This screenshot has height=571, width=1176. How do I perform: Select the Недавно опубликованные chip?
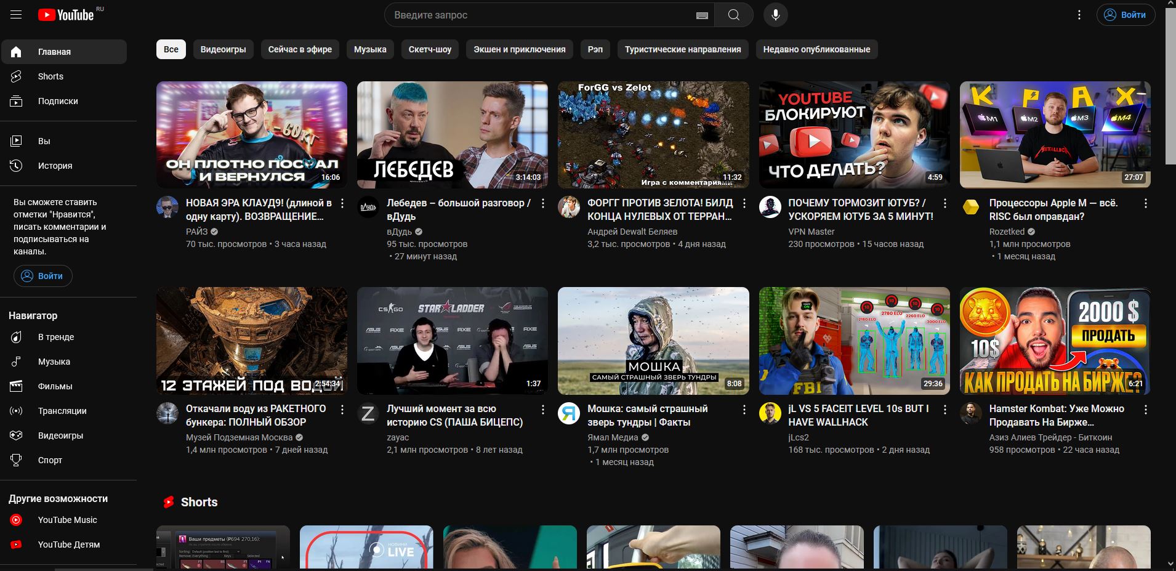tap(817, 49)
